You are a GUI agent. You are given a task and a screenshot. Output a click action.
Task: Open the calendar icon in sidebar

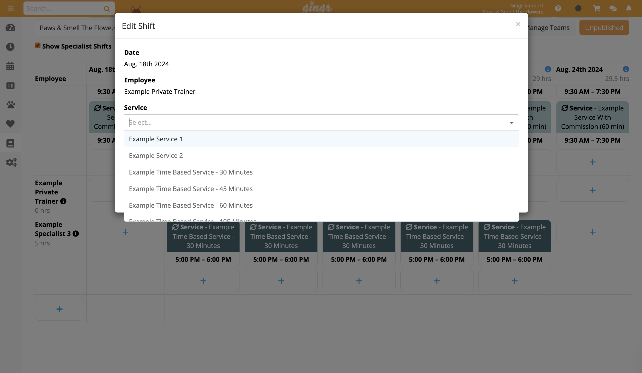coord(10,66)
